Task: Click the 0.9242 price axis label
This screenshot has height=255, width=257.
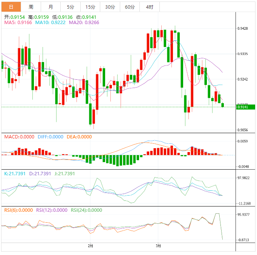Action: [x=243, y=79]
